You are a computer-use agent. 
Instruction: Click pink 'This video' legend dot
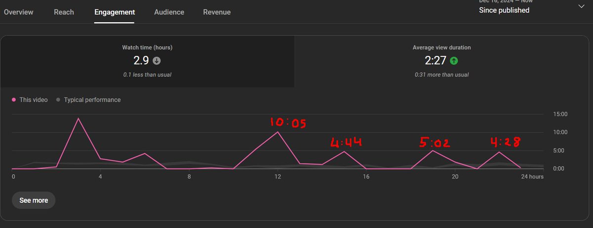pos(14,100)
